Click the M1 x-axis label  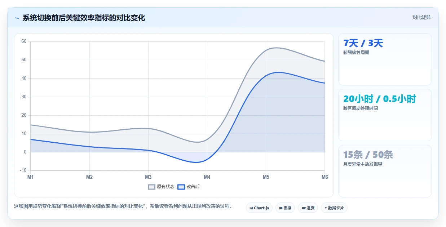click(31, 177)
